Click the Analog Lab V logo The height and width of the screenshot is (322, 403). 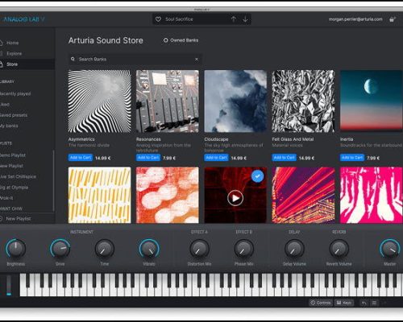23,19
